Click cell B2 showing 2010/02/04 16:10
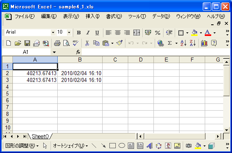This screenshot has height=153, width=232. point(80,73)
